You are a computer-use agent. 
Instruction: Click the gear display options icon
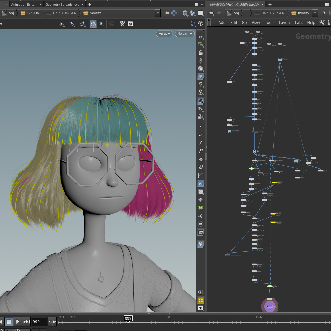130,24
